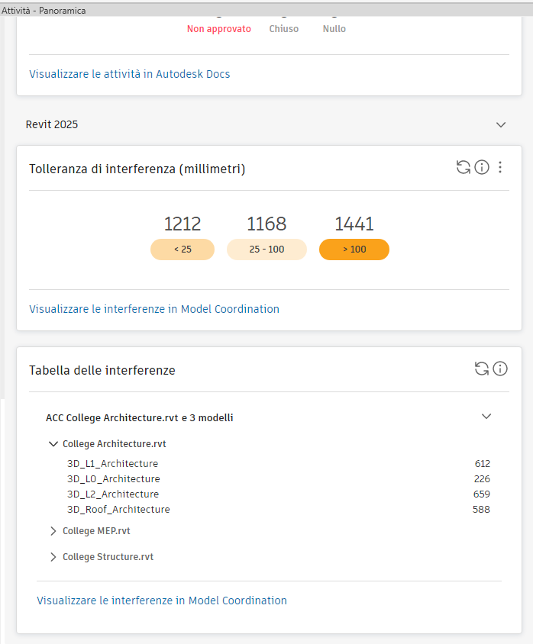Show info for Tabella delle interferenze

pyautogui.click(x=500, y=369)
